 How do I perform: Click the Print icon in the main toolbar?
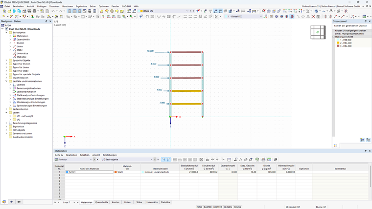coord(34,11)
